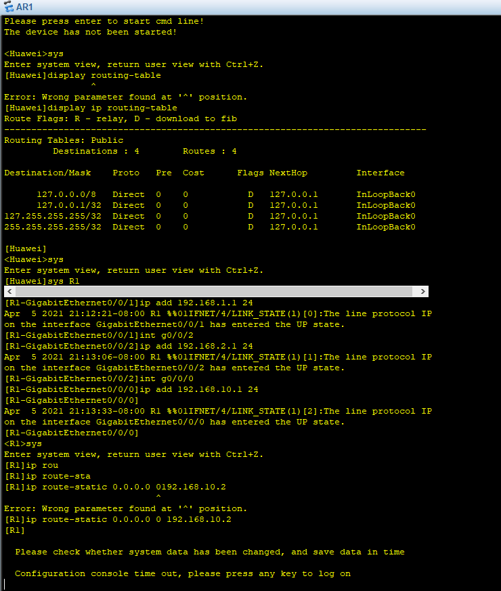The width and height of the screenshot is (501, 591).
Task: Click the 'Pre' column header
Action: [164, 173]
